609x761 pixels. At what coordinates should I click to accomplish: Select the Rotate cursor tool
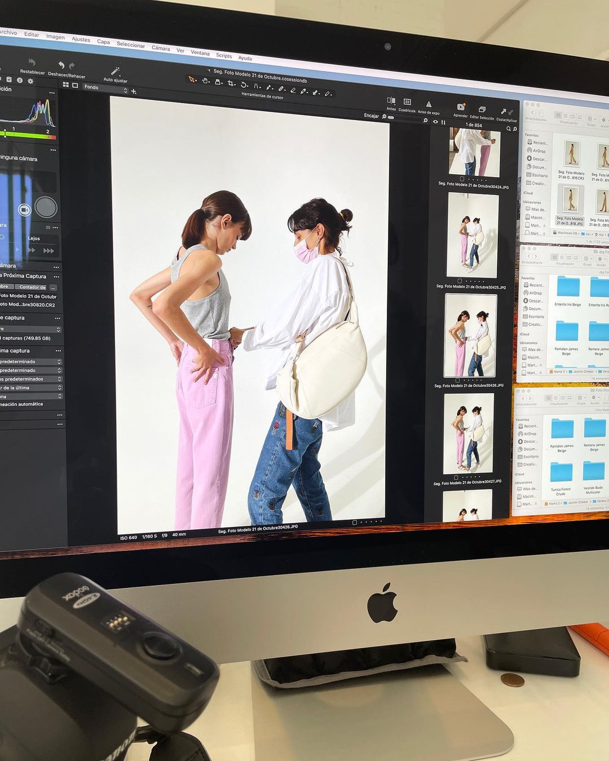point(244,85)
